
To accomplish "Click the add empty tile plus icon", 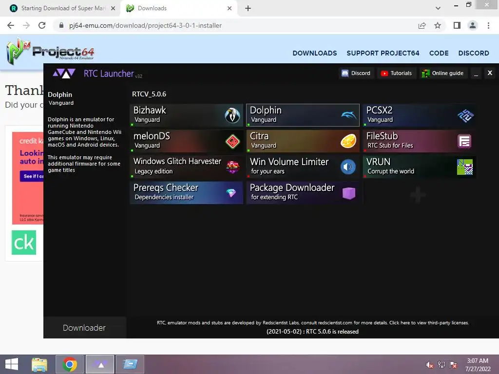I will pyautogui.click(x=418, y=195).
